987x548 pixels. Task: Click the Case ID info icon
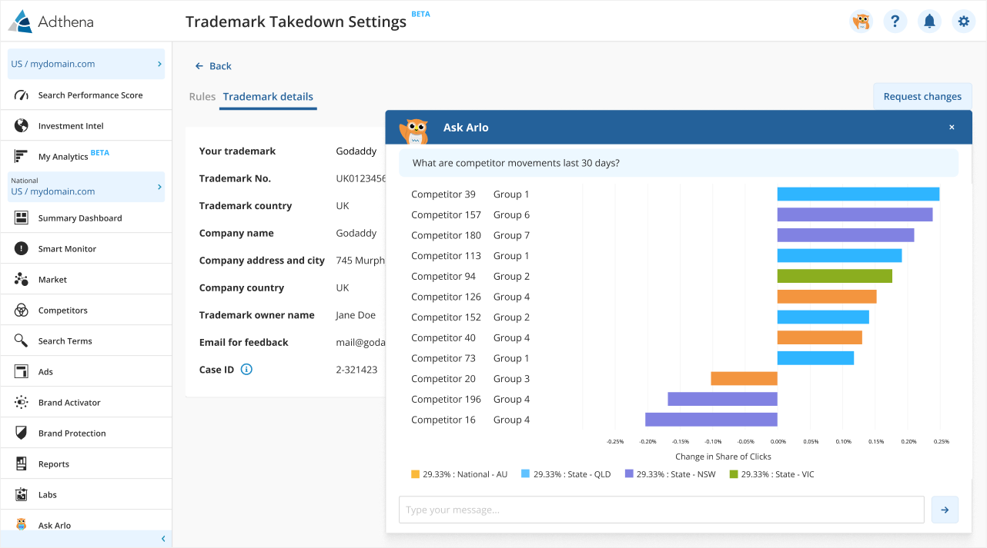pos(246,370)
